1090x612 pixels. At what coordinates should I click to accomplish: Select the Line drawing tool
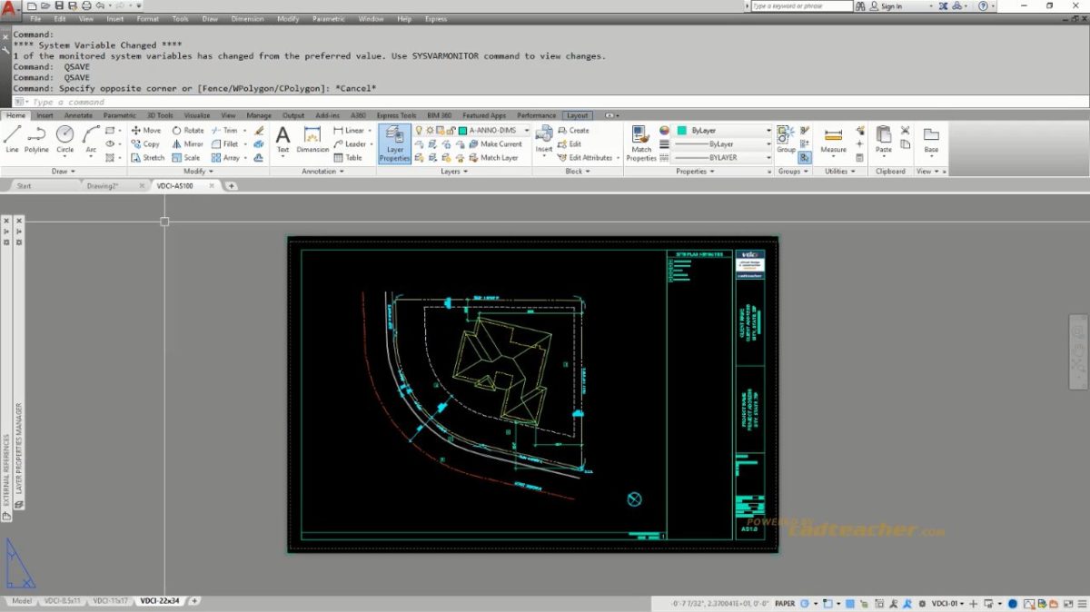pyautogui.click(x=12, y=138)
